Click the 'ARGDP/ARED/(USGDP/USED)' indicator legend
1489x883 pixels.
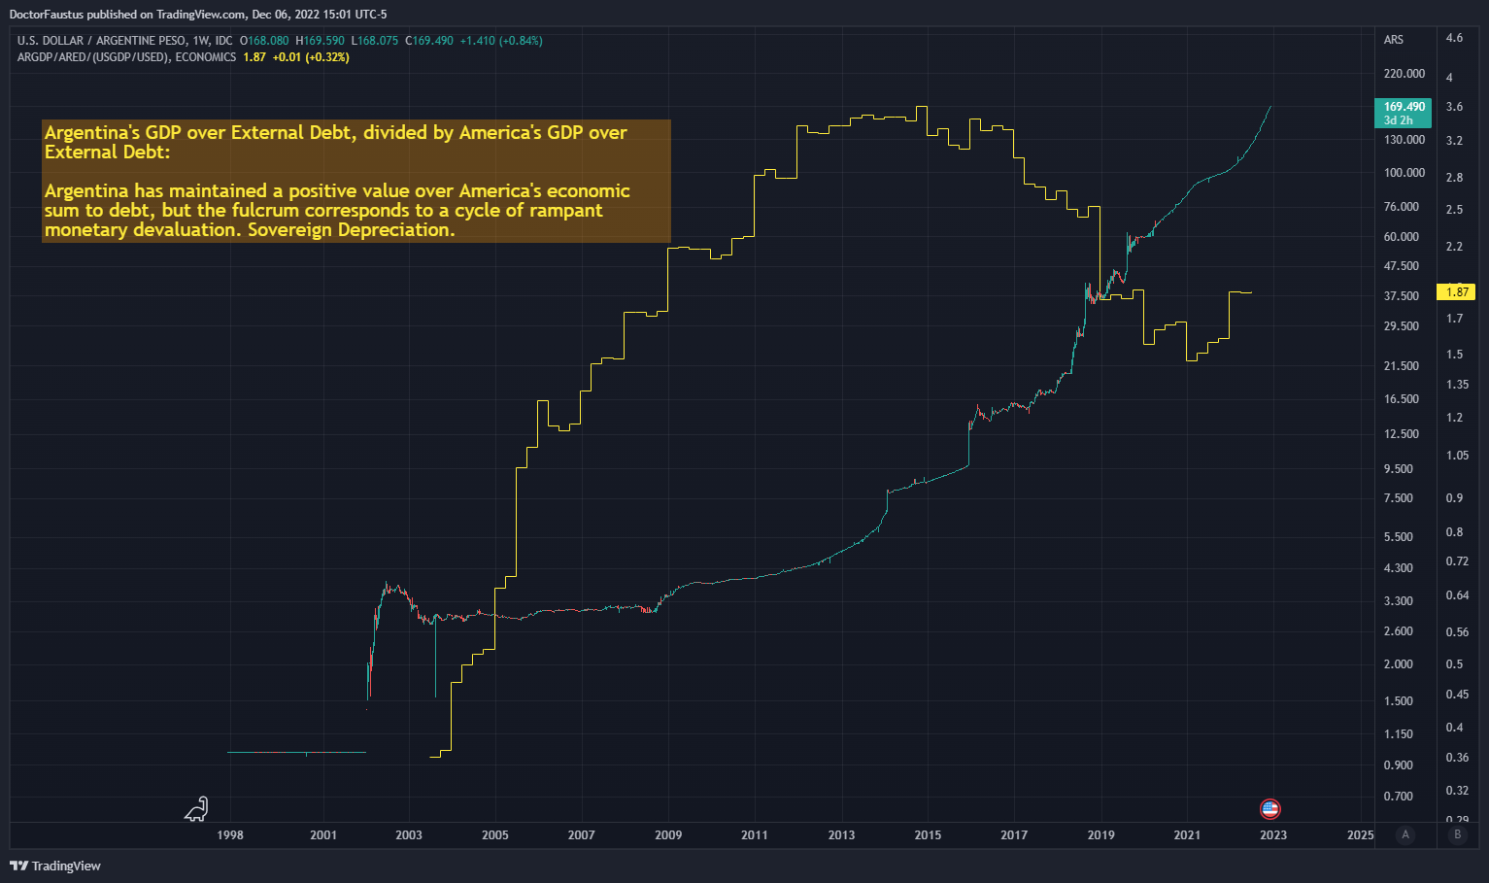93,57
